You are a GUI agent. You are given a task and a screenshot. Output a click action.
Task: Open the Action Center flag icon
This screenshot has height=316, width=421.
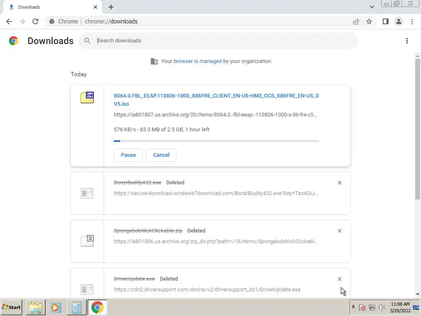362,307
